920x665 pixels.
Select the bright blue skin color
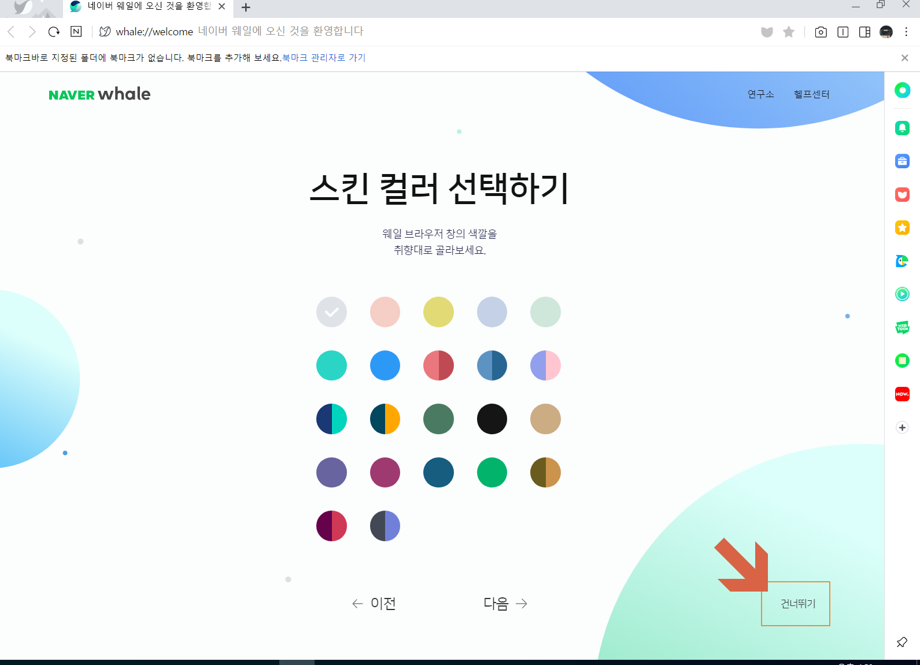pos(385,365)
